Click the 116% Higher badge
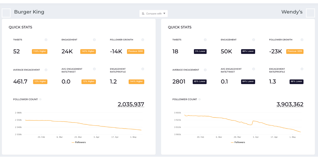 (39, 51)
